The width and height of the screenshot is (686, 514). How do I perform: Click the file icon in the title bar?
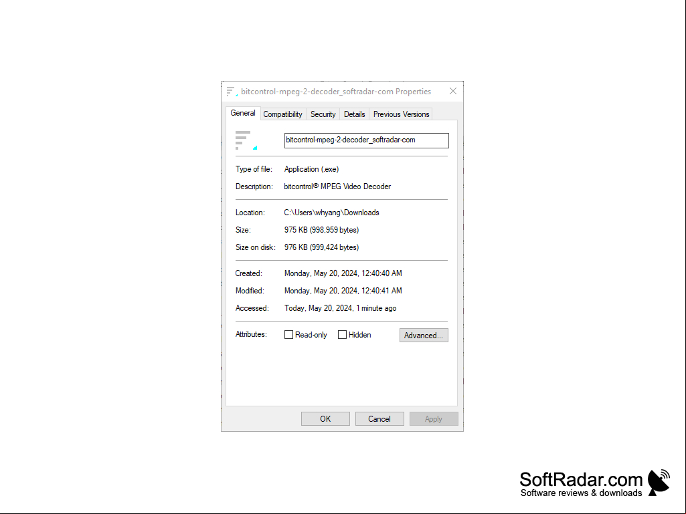click(232, 92)
